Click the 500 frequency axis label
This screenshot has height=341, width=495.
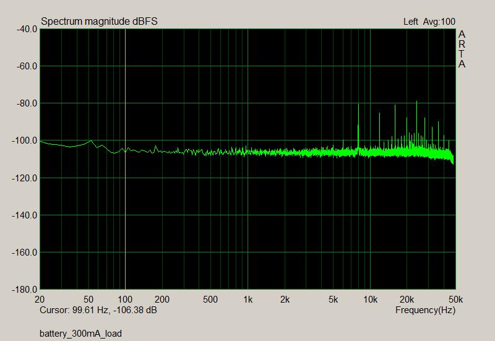[x=210, y=300]
